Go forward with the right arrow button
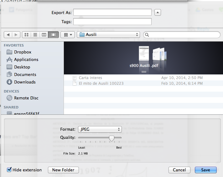This screenshot has height=177, width=223. coord(16,35)
